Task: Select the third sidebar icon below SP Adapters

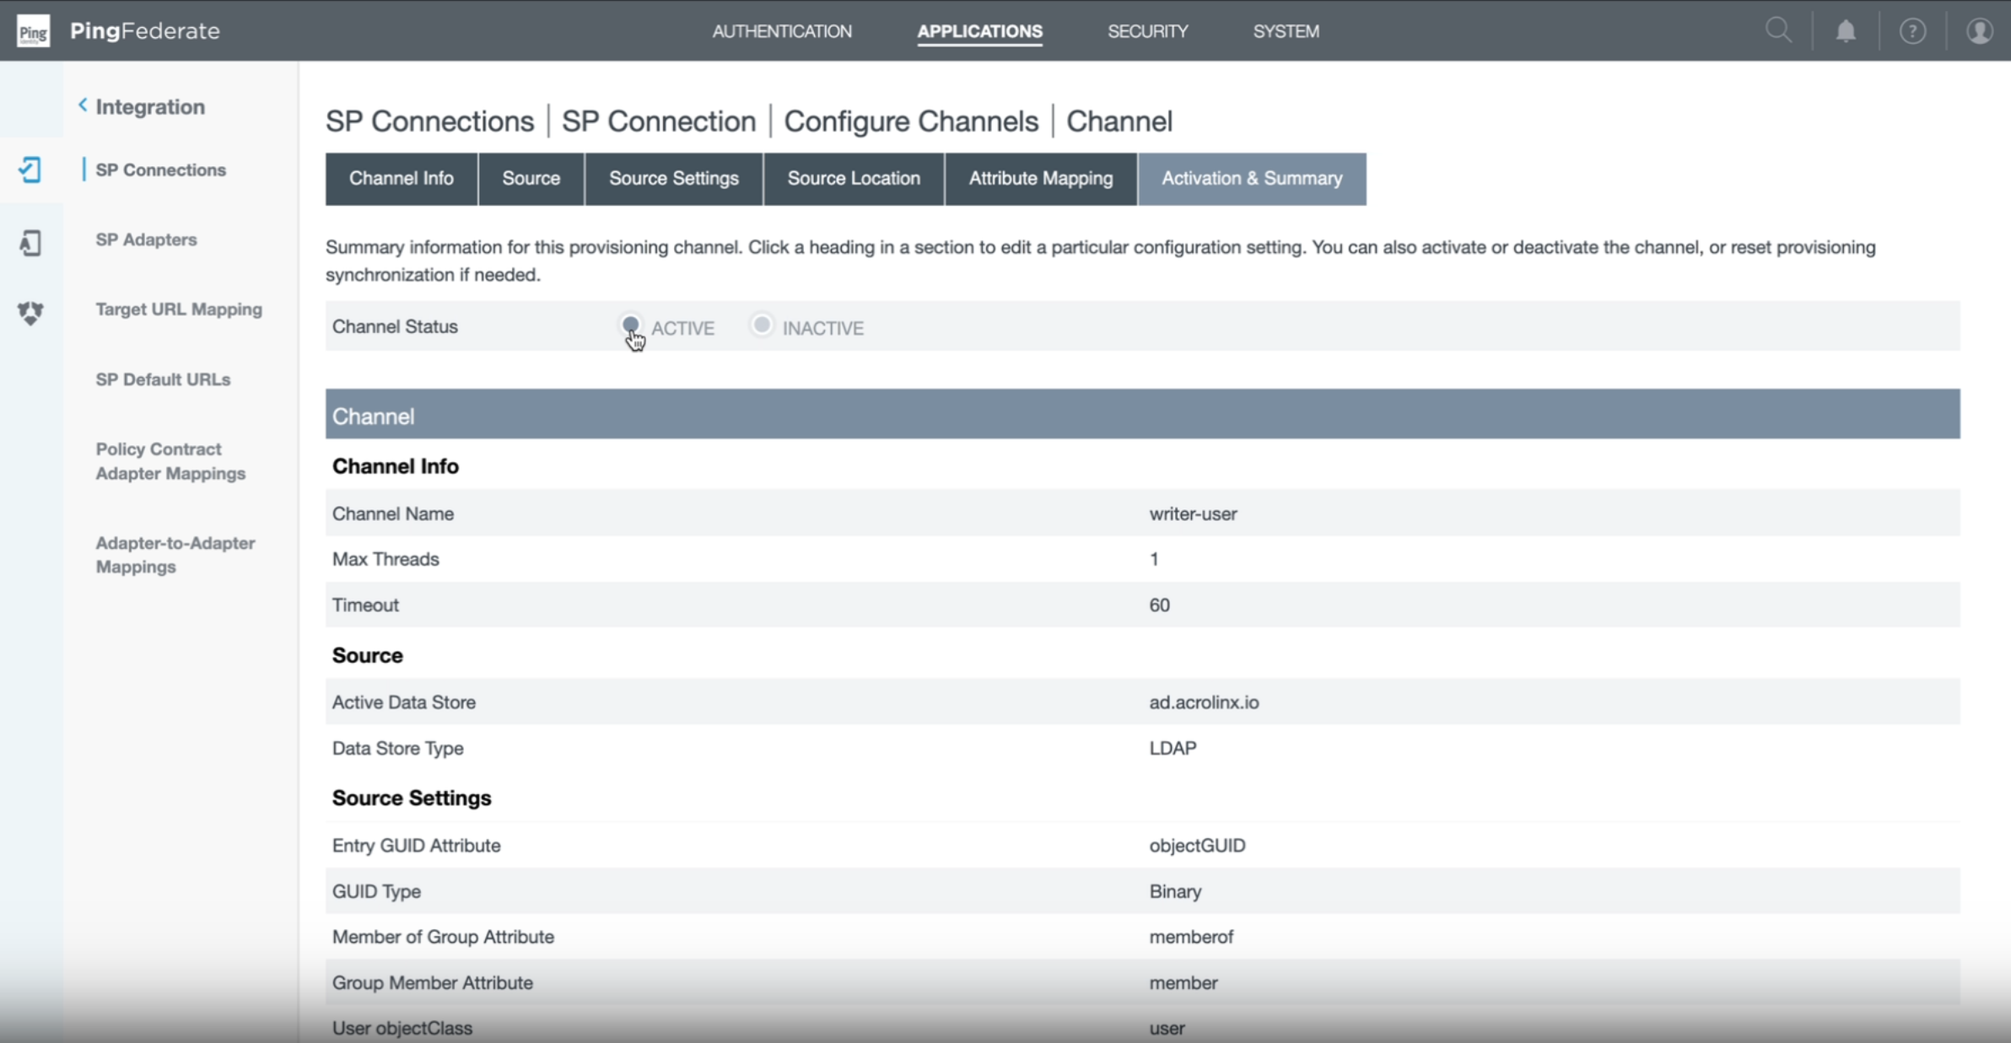Action: click(x=30, y=313)
